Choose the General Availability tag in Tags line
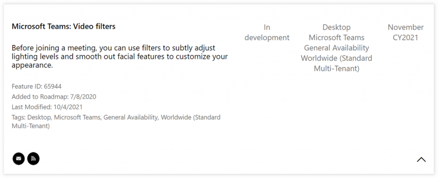Screen dimensions: 438x178 pos(130,117)
